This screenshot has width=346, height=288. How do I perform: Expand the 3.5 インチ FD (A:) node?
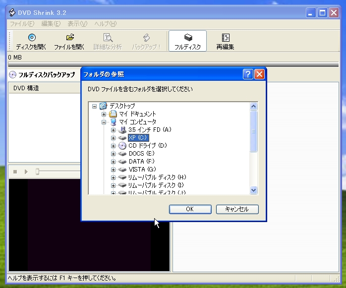113,130
